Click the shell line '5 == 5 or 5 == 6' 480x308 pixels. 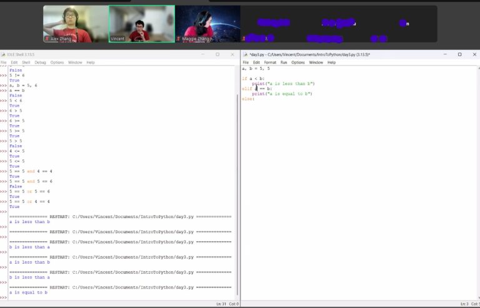coord(29,191)
